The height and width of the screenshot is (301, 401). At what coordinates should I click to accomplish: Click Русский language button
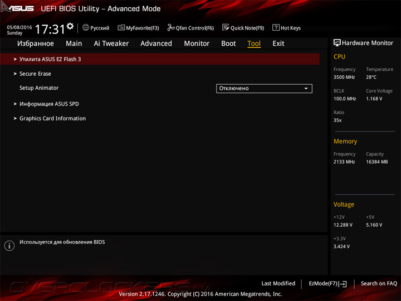96,28
